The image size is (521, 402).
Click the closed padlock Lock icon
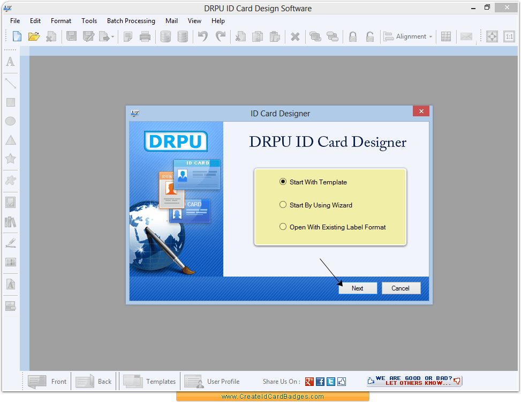tap(353, 36)
